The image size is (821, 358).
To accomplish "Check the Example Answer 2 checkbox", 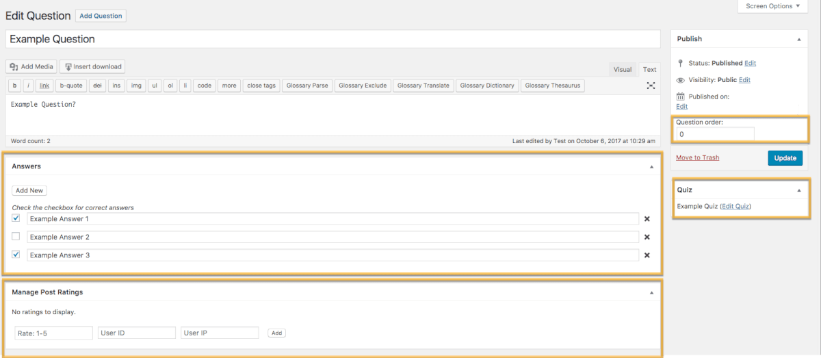I will (16, 236).
